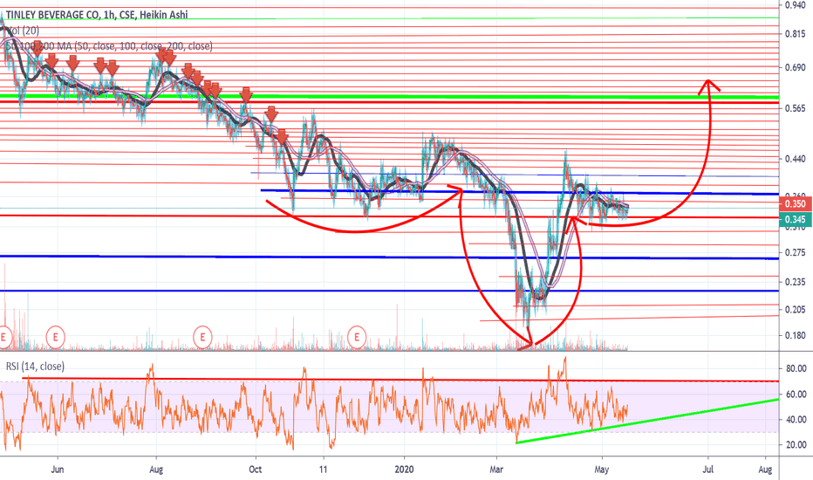Click the earnings E marker just before 2020
Image resolution: width=813 pixels, height=480 pixels.
pos(356,337)
